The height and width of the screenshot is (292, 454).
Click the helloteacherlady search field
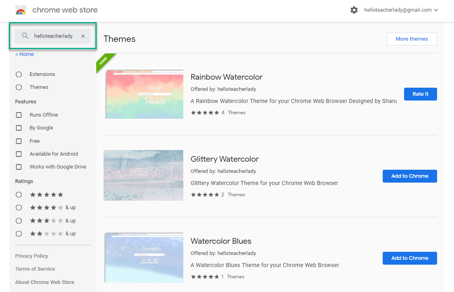(53, 36)
